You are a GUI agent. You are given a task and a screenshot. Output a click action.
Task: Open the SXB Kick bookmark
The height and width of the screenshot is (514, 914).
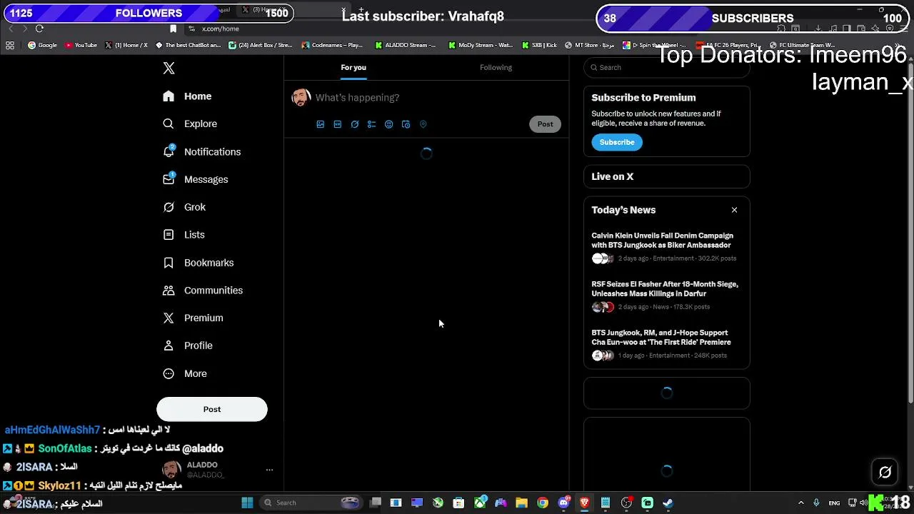(x=539, y=45)
